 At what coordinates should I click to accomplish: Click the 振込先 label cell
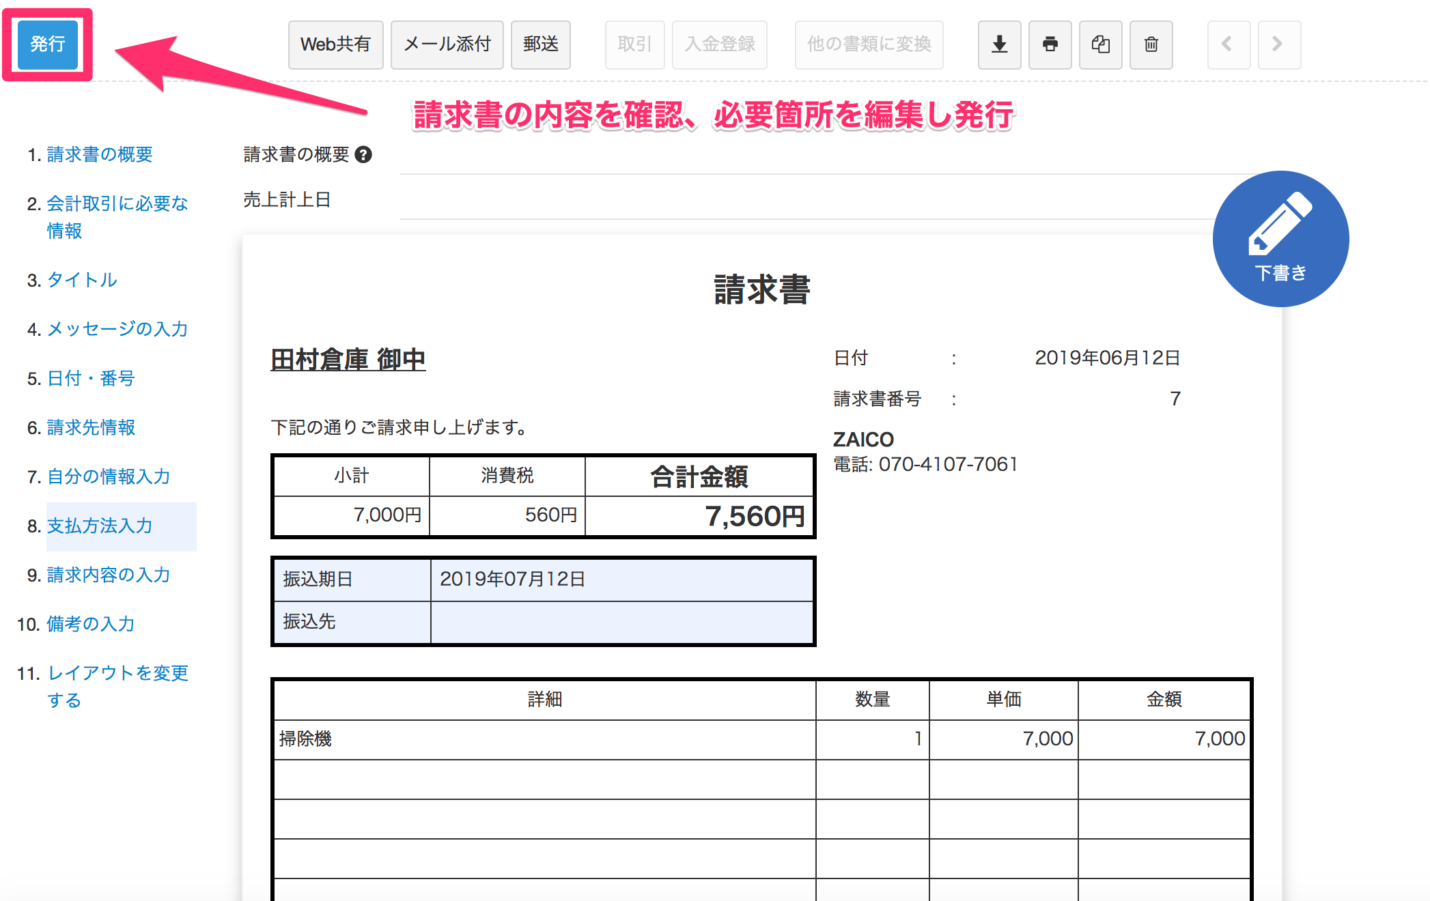[x=352, y=622]
